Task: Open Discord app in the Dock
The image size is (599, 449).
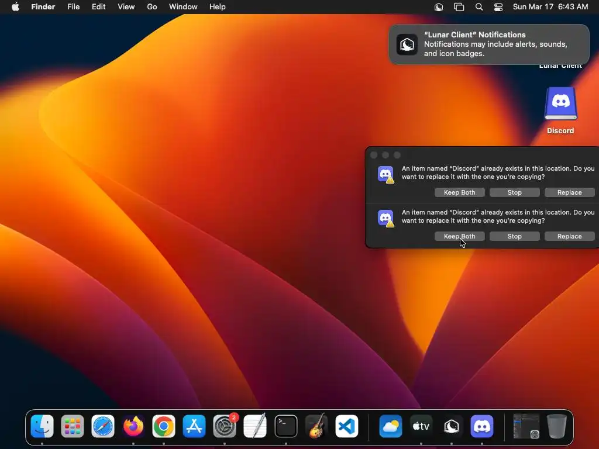Action: (x=482, y=426)
